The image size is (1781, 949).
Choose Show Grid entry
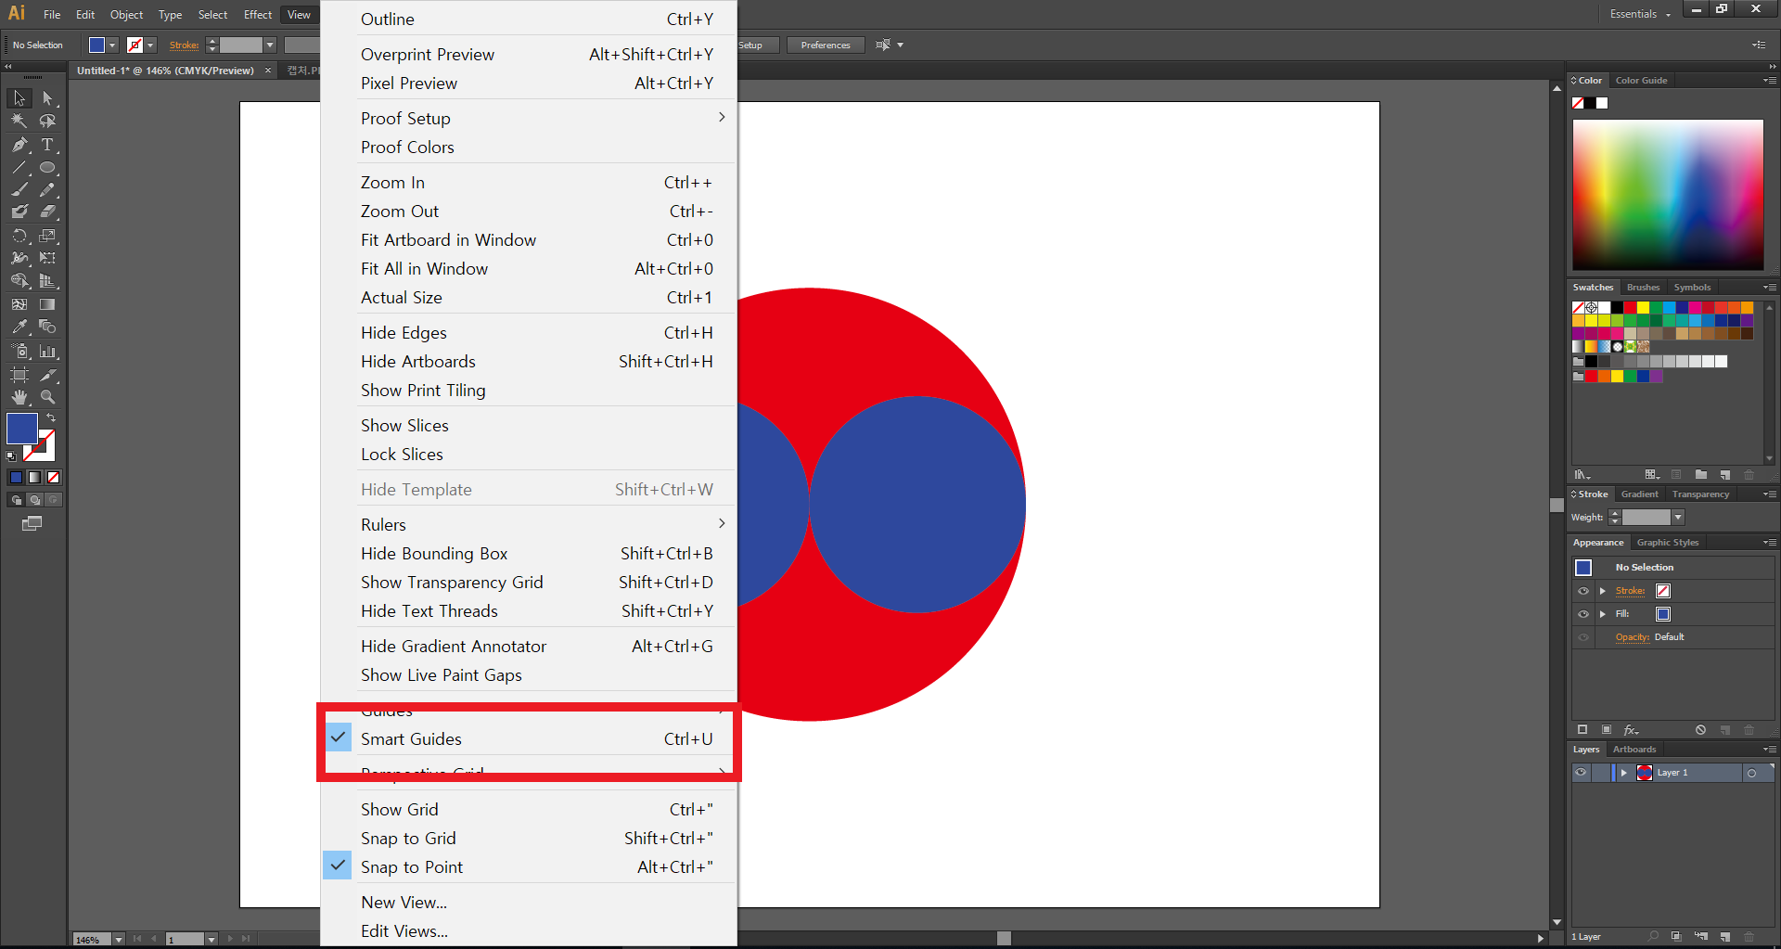pos(529,810)
